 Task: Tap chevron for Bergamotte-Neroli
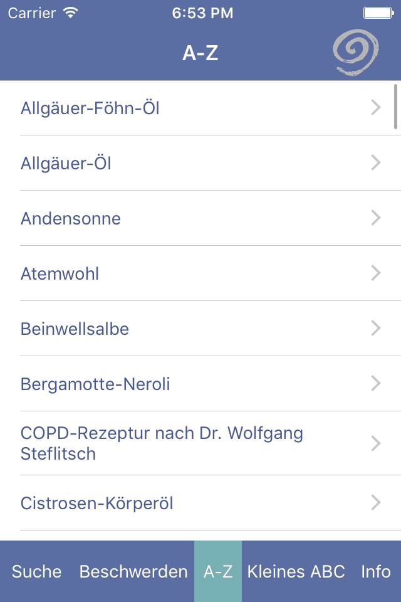click(376, 384)
